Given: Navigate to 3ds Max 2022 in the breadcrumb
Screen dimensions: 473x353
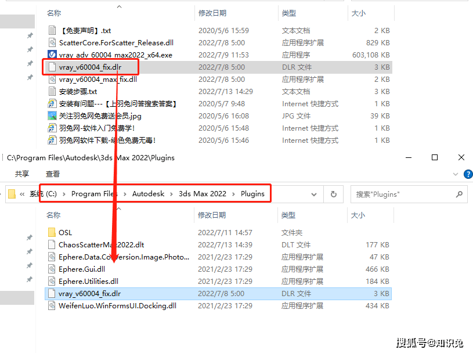Looking at the screenshot, I should [x=202, y=194].
